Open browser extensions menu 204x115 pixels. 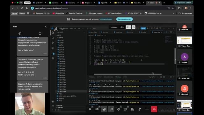[x=179, y=8]
